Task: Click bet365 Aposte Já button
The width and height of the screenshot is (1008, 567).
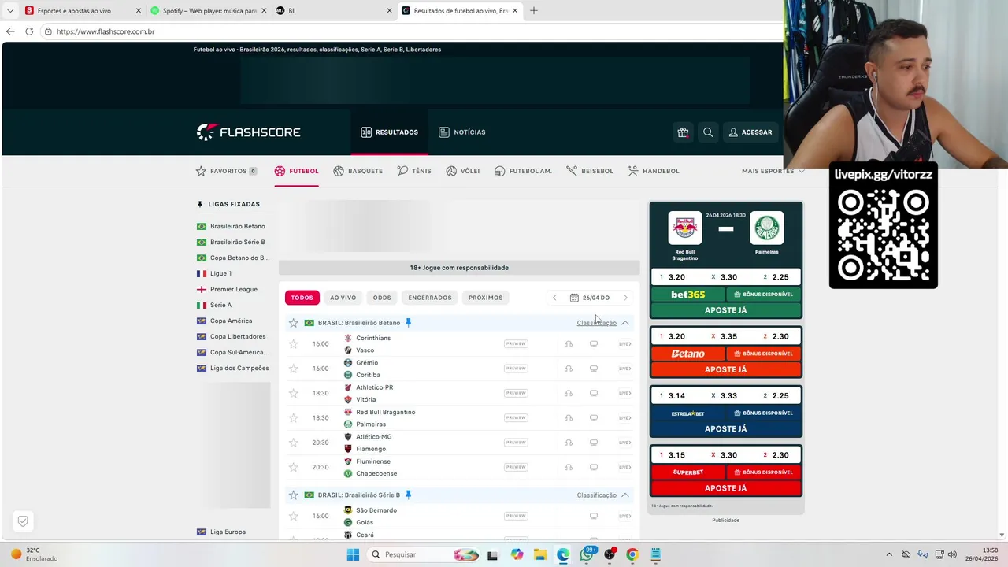Action: [725, 310]
